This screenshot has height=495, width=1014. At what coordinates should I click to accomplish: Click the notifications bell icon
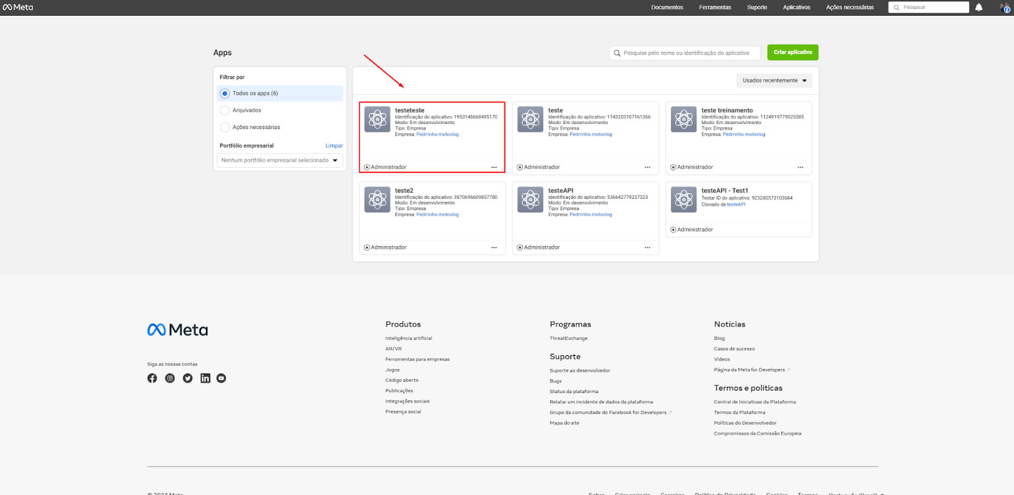(979, 8)
